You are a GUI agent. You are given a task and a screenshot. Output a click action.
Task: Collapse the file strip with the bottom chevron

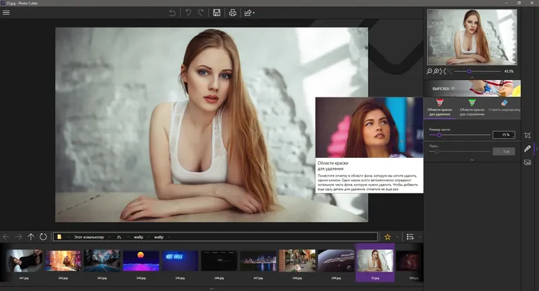[212, 288]
